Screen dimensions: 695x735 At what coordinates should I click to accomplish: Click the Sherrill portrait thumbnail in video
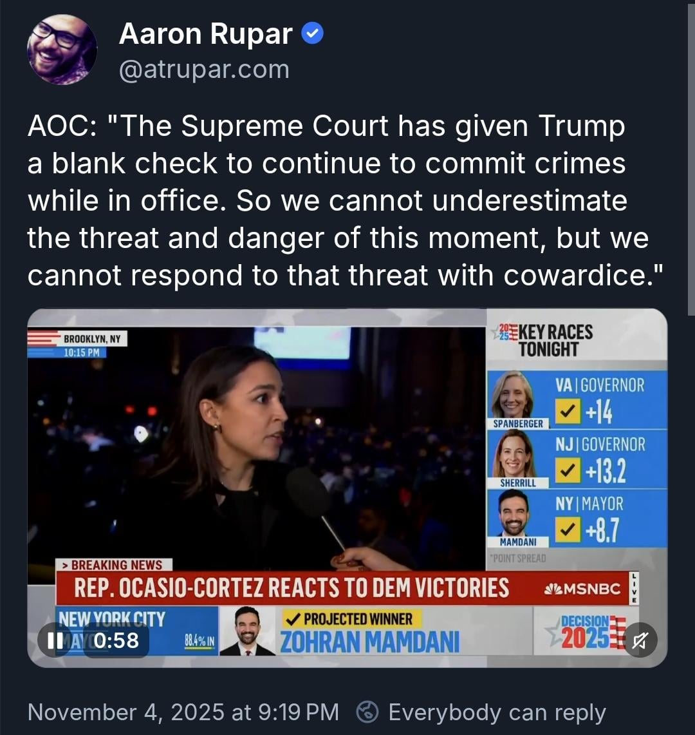pyautogui.click(x=514, y=453)
